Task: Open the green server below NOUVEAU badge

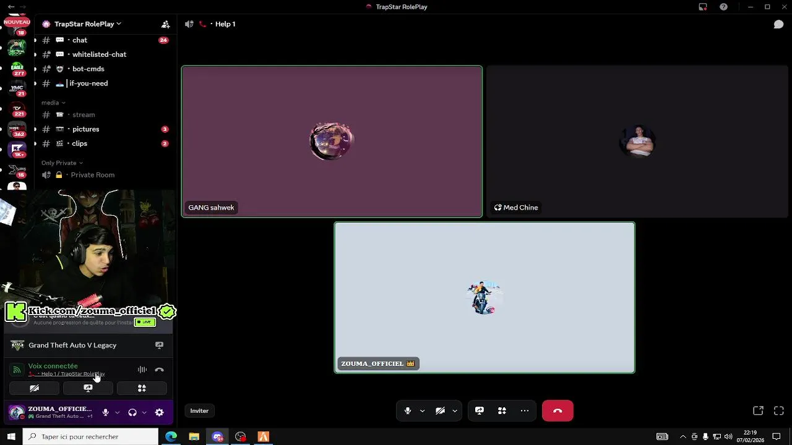Action: 17,48
